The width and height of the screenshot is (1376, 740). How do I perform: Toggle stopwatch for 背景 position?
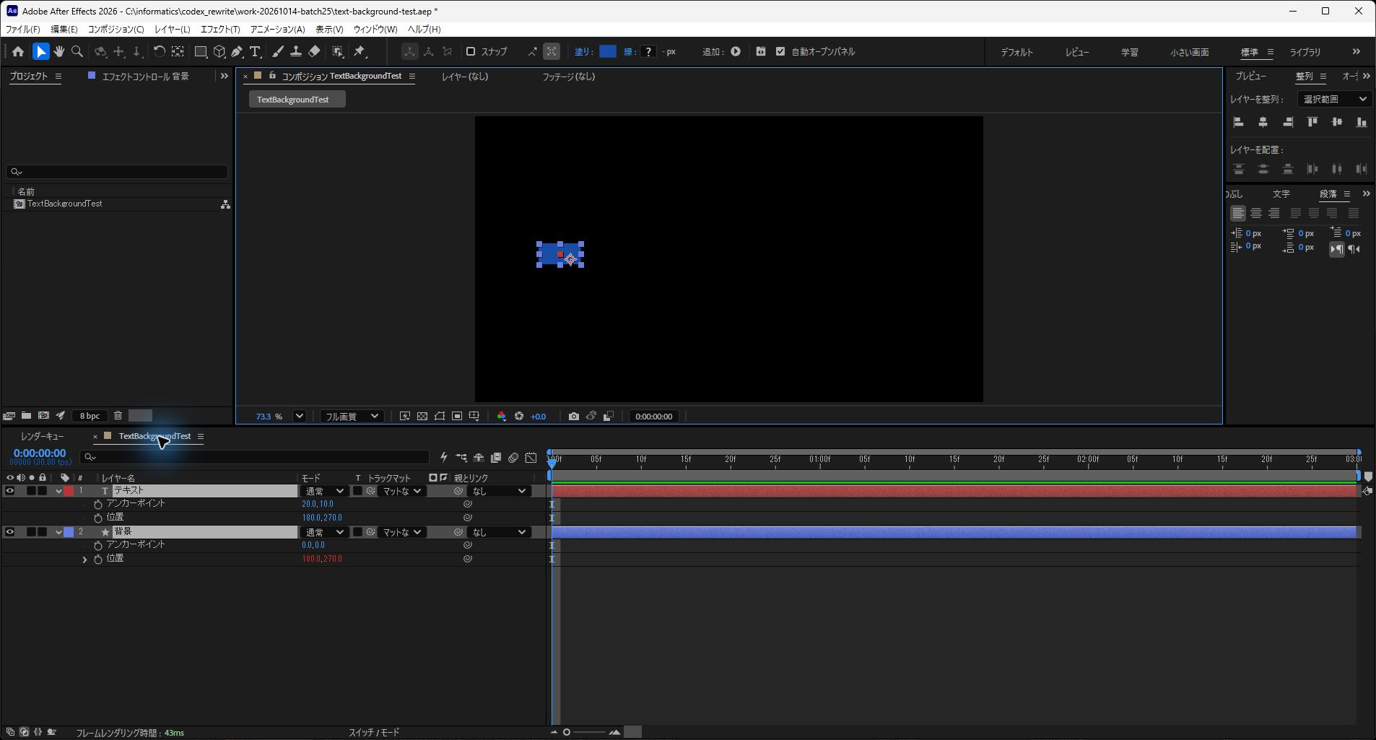98,560
